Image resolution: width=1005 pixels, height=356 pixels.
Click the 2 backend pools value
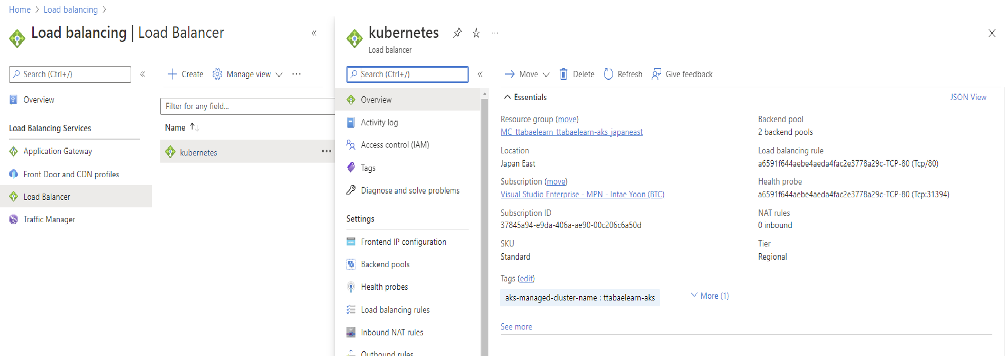pos(785,132)
